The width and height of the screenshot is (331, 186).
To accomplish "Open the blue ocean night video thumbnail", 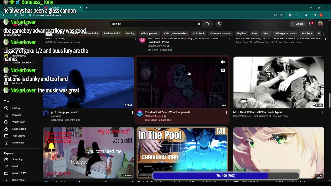I will [x=88, y=83].
